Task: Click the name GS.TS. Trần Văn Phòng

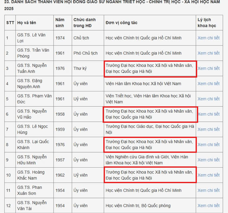Action: (x=33, y=53)
